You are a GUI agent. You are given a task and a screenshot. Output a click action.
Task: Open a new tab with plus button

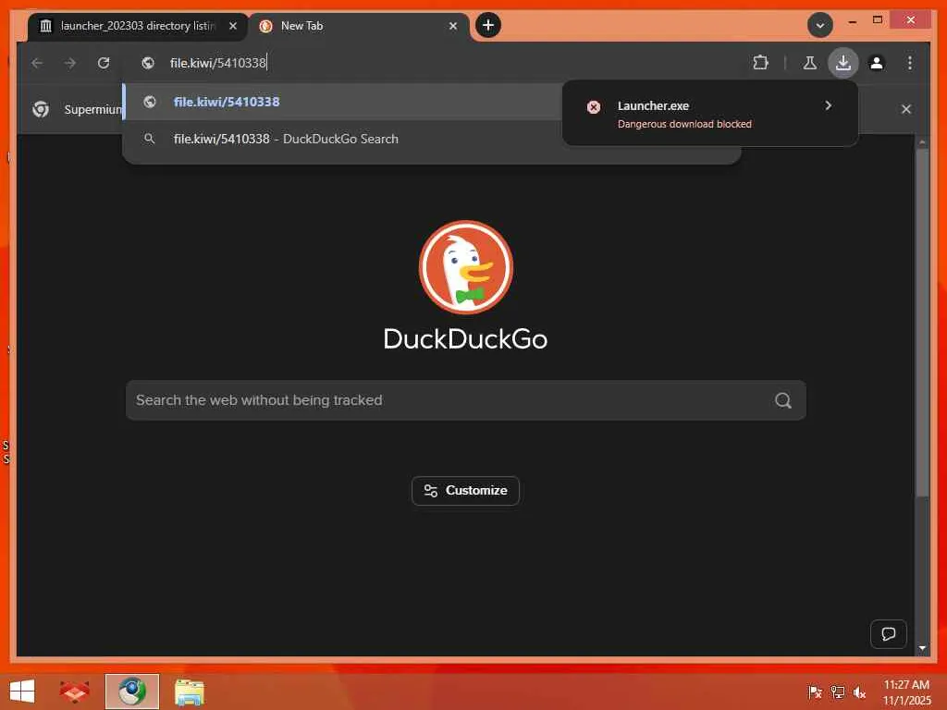coord(488,25)
